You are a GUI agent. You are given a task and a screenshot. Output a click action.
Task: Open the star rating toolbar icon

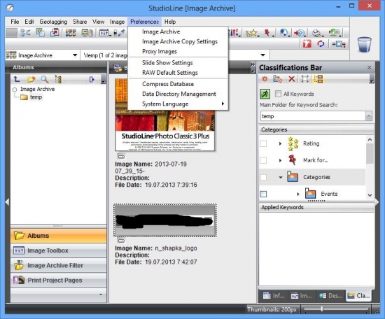tap(252, 33)
